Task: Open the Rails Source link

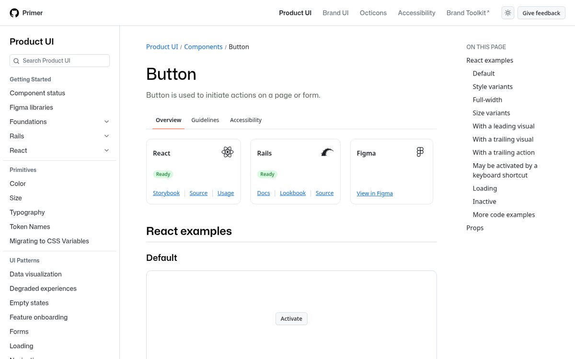Action: click(x=324, y=193)
